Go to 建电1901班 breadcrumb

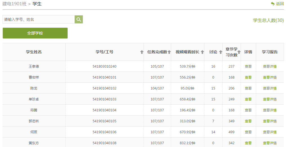(15, 4)
